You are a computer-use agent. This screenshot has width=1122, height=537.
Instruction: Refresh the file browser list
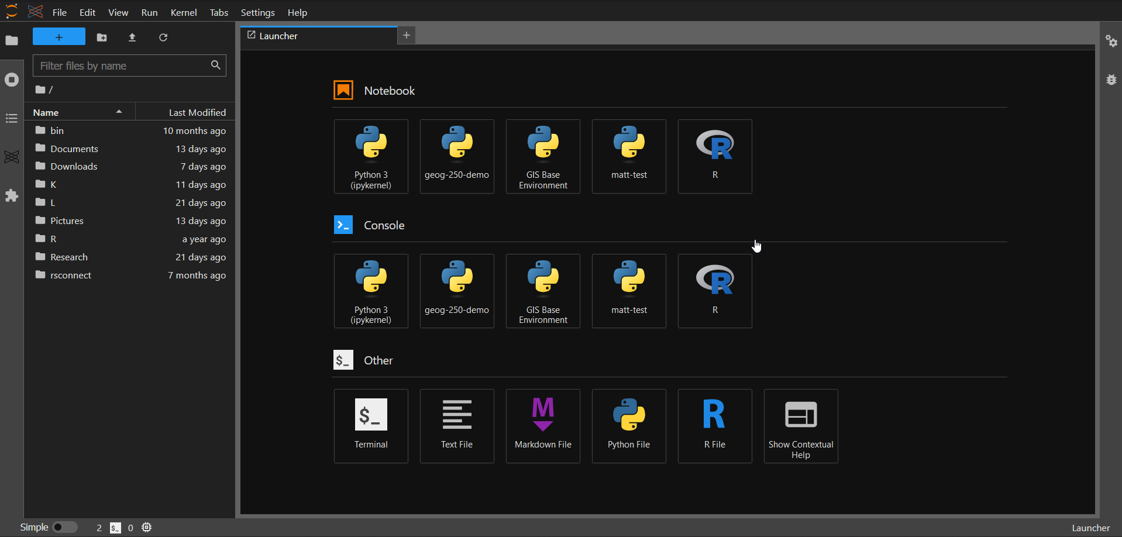pos(163,37)
